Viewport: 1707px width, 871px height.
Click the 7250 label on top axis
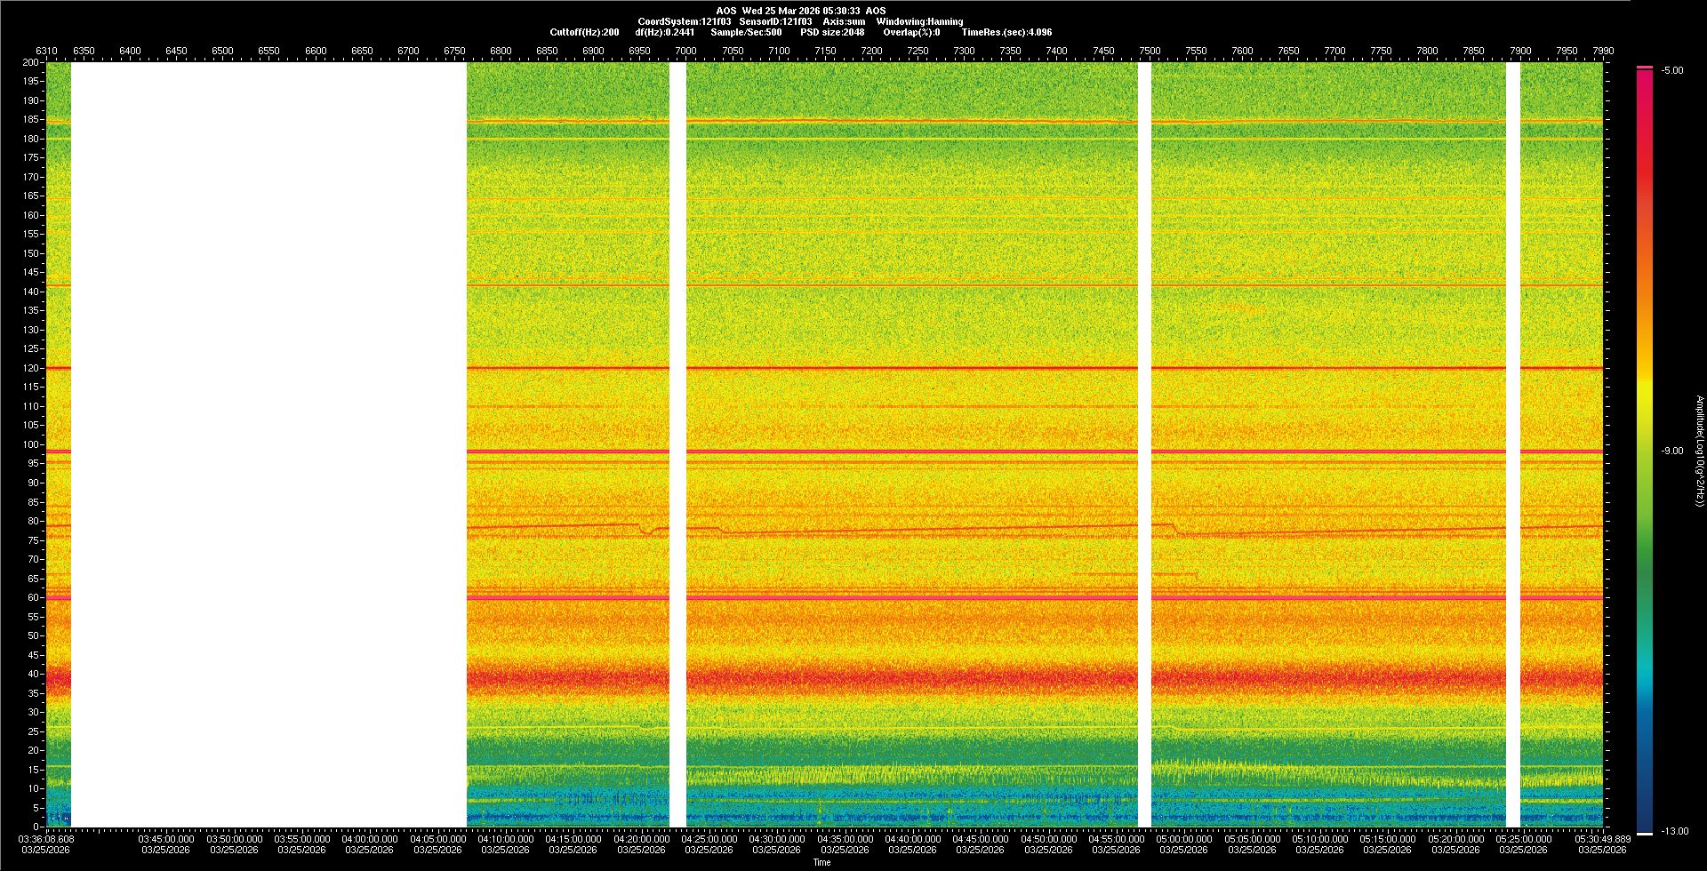(x=918, y=52)
